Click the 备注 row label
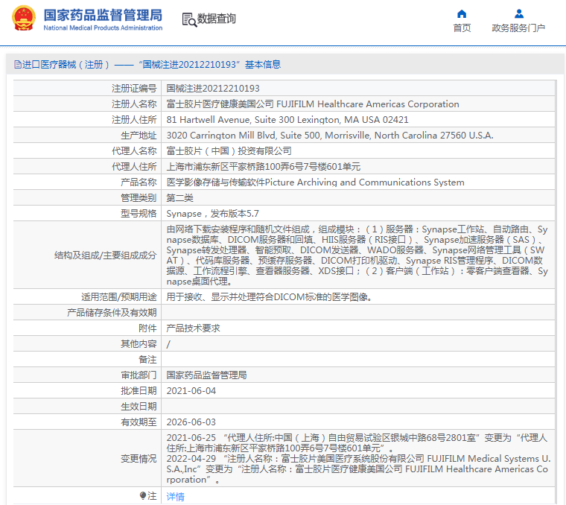The image size is (566, 505). [147, 360]
